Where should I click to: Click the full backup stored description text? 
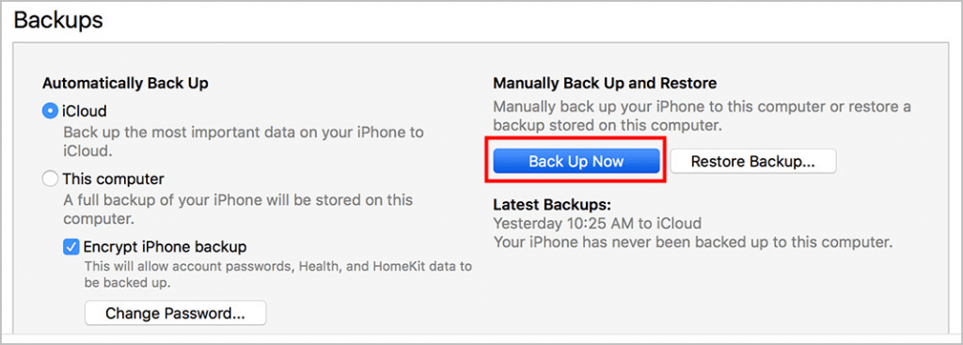[x=238, y=210]
